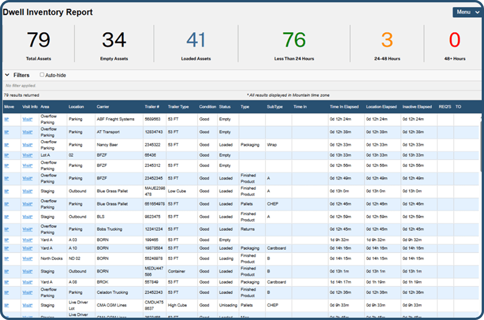This screenshot has width=484, height=320.
Task: Collapse the Filters section chevron
Action: (x=7, y=75)
